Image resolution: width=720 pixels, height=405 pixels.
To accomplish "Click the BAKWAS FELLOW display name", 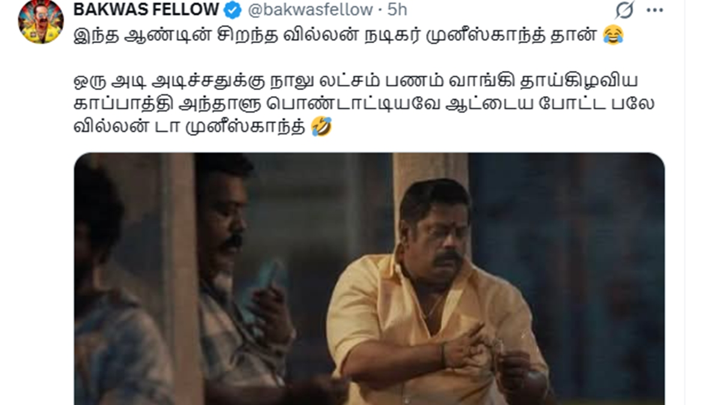I will 146,10.
